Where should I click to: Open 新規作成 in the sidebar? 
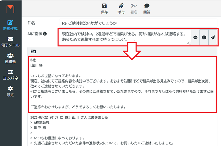point(10,25)
